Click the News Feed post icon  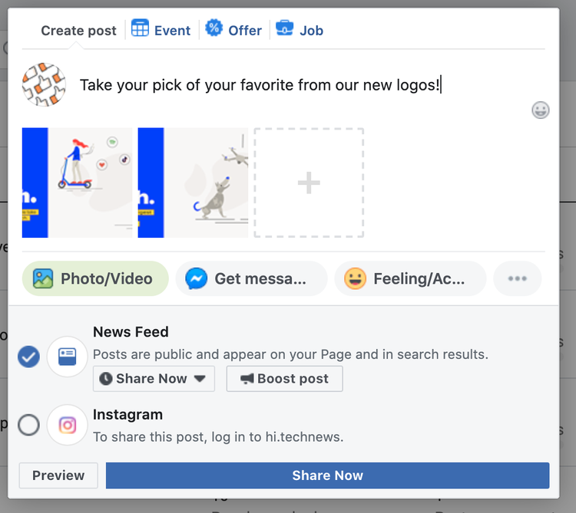point(68,357)
